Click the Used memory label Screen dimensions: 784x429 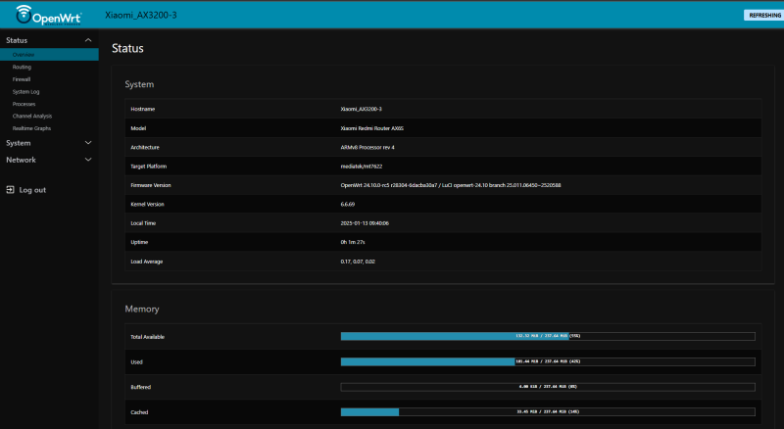tap(136, 362)
